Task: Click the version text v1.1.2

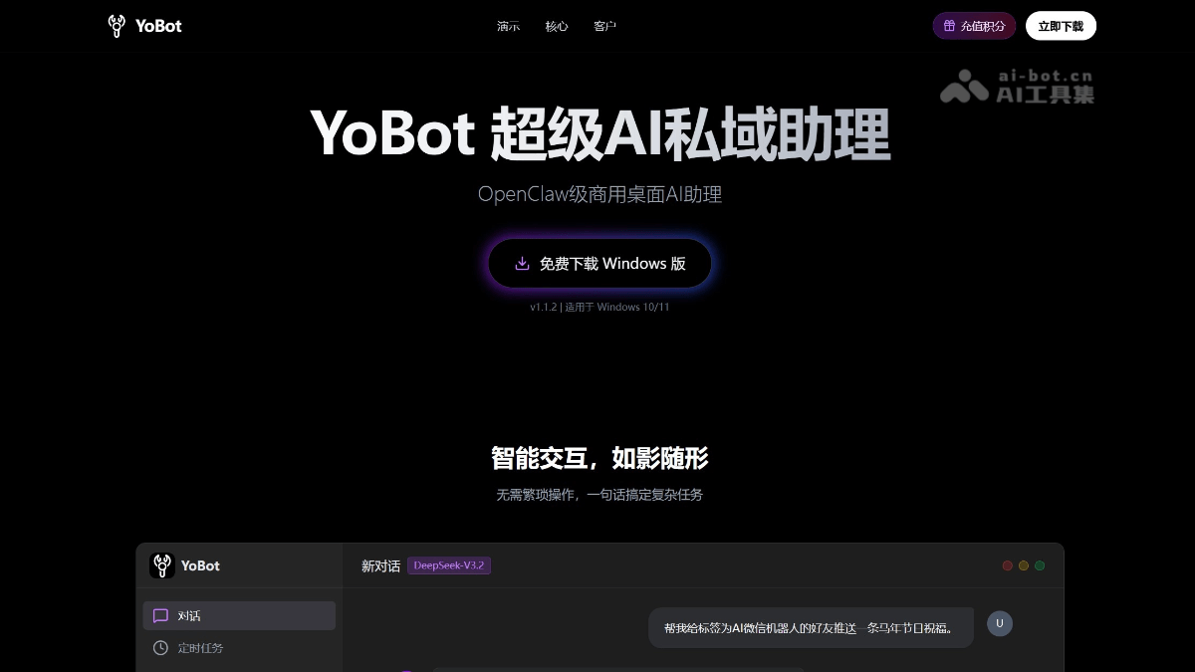Action: (543, 307)
